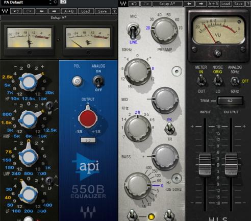Click the MID KHz frequency knob
The height and width of the screenshot is (221, 251).
(138, 129)
